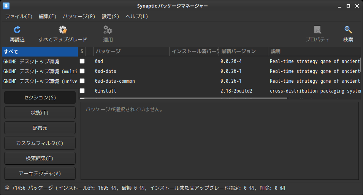
Task: Click the セクション(S) filter button
Action: pos(40,97)
